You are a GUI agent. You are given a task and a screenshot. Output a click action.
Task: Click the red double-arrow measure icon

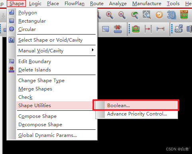[x=161, y=29]
